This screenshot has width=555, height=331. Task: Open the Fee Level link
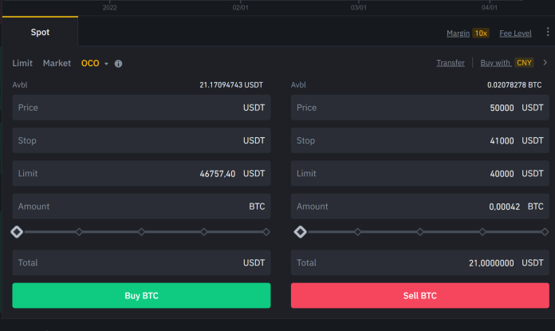point(515,33)
